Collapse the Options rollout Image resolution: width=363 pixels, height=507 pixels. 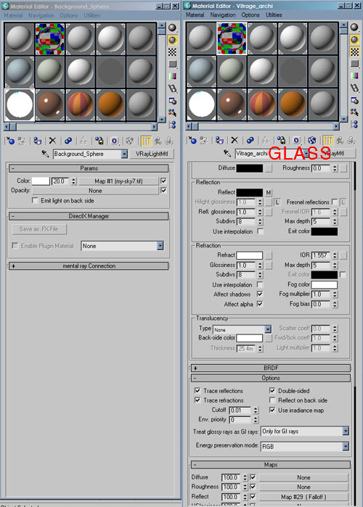coord(271,378)
